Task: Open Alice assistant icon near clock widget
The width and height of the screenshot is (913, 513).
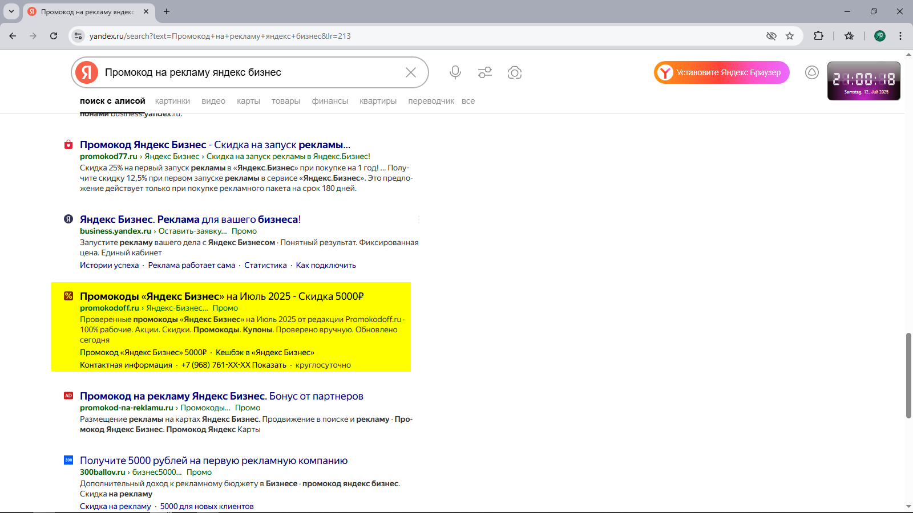Action: [812, 72]
